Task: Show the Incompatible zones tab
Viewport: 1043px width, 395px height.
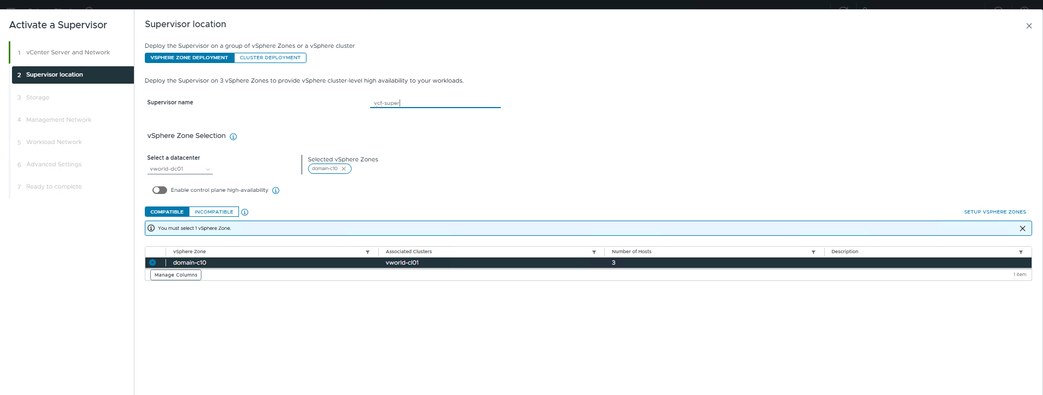Action: tap(214, 212)
